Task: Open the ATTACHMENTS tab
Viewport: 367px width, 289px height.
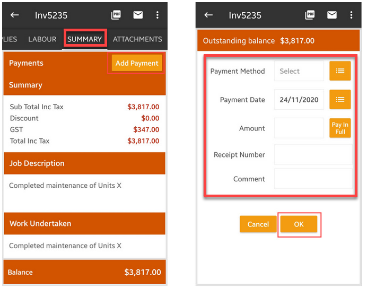Action: pos(137,39)
